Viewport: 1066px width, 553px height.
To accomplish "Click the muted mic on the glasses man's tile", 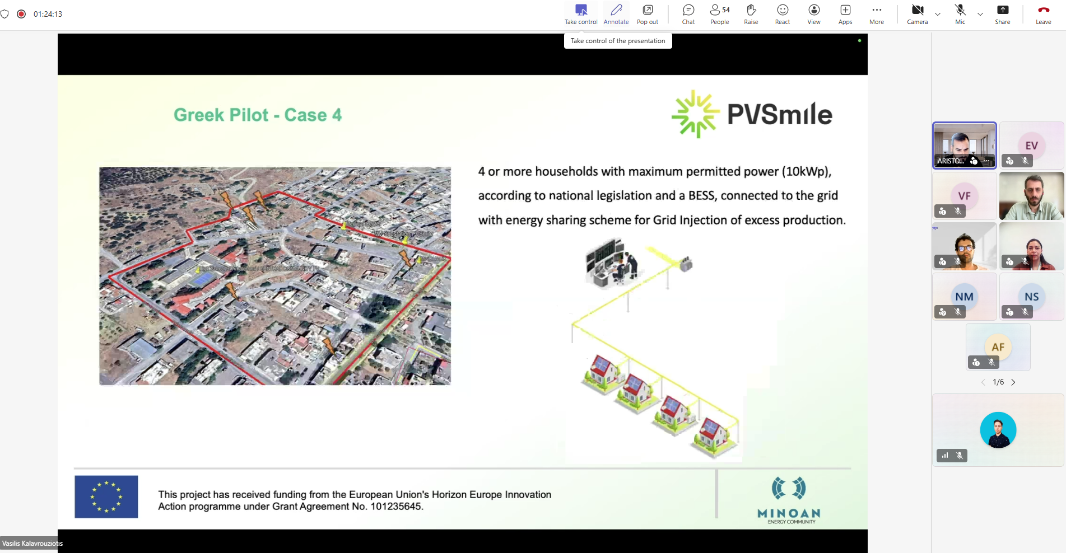I will pos(958,261).
